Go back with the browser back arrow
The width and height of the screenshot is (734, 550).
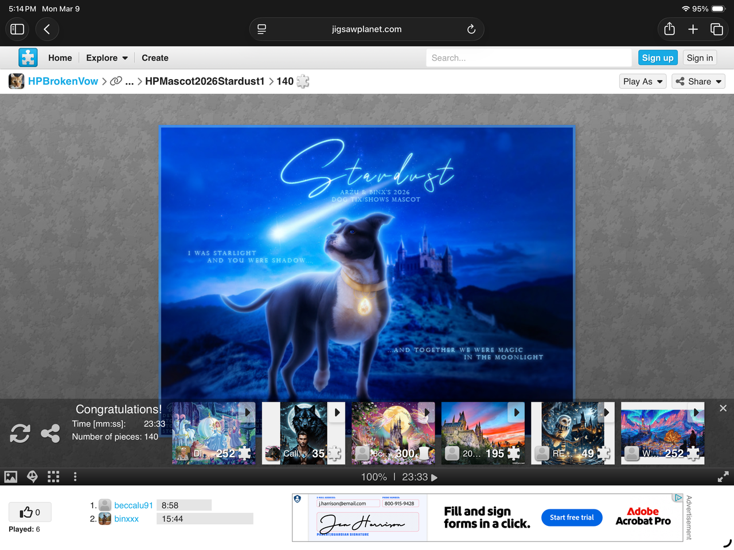[x=47, y=29]
